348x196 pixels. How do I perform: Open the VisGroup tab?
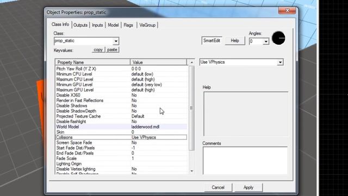147,25
